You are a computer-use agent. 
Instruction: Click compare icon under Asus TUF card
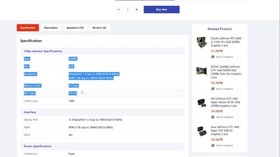click(x=213, y=146)
